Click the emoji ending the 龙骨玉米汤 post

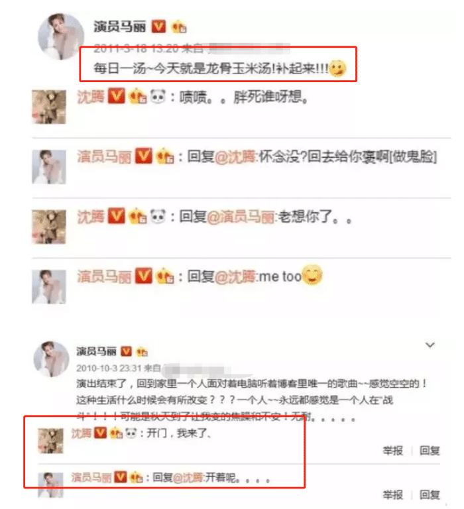(337, 68)
